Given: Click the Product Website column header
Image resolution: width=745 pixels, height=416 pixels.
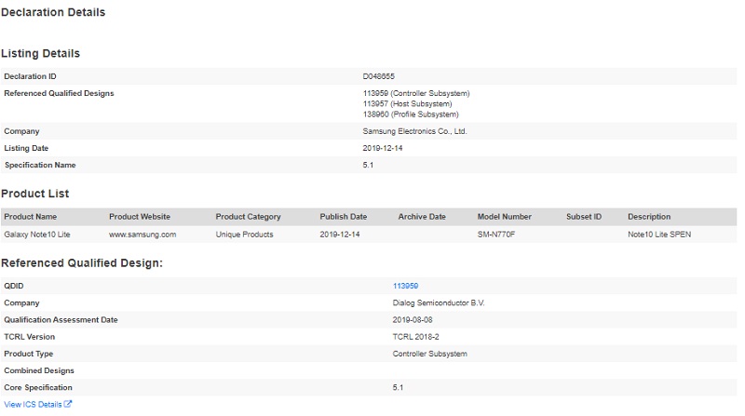Looking at the screenshot, I should click(140, 217).
